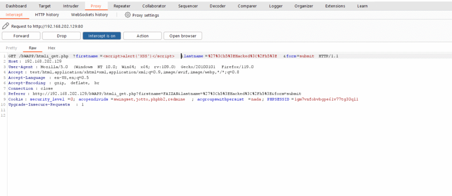Screen dimensions: 452x196
Task: Switch to the Target tab
Action: (45, 6)
